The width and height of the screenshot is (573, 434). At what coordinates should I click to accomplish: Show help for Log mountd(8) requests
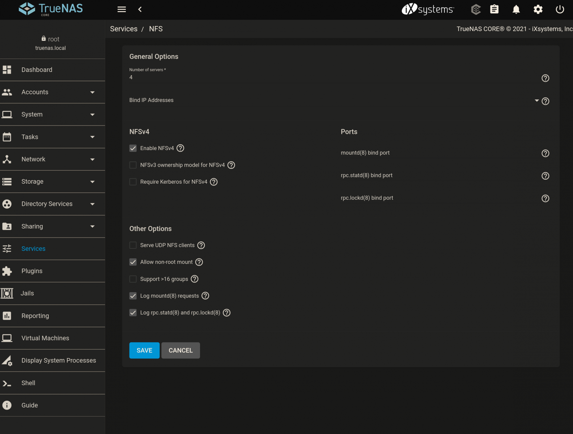(x=205, y=296)
